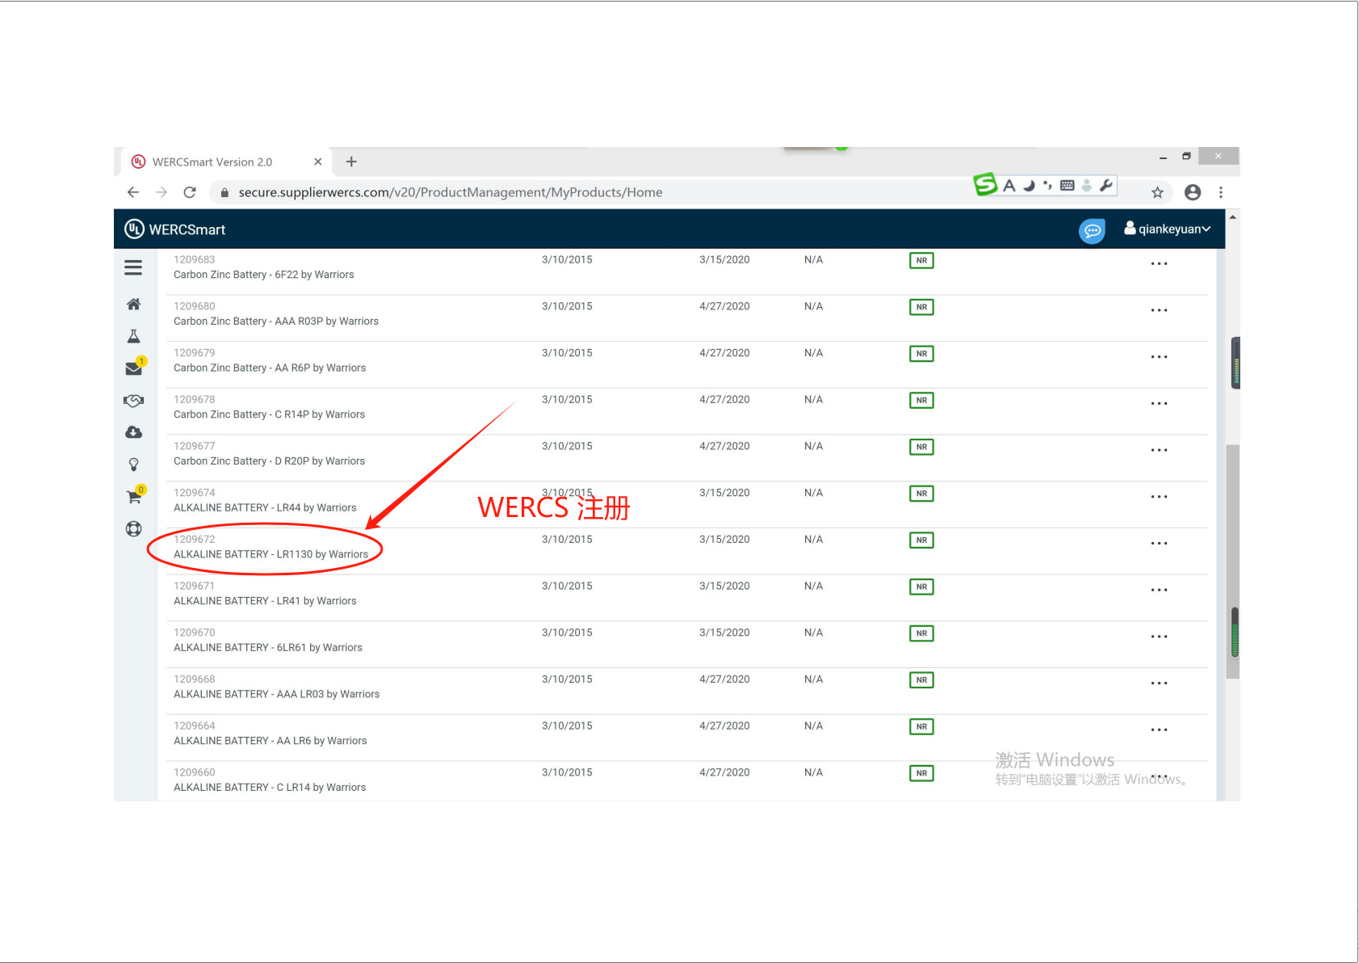Expand the qiankeyuan user dropdown
The height and width of the screenshot is (963, 1359).
pos(1168,229)
